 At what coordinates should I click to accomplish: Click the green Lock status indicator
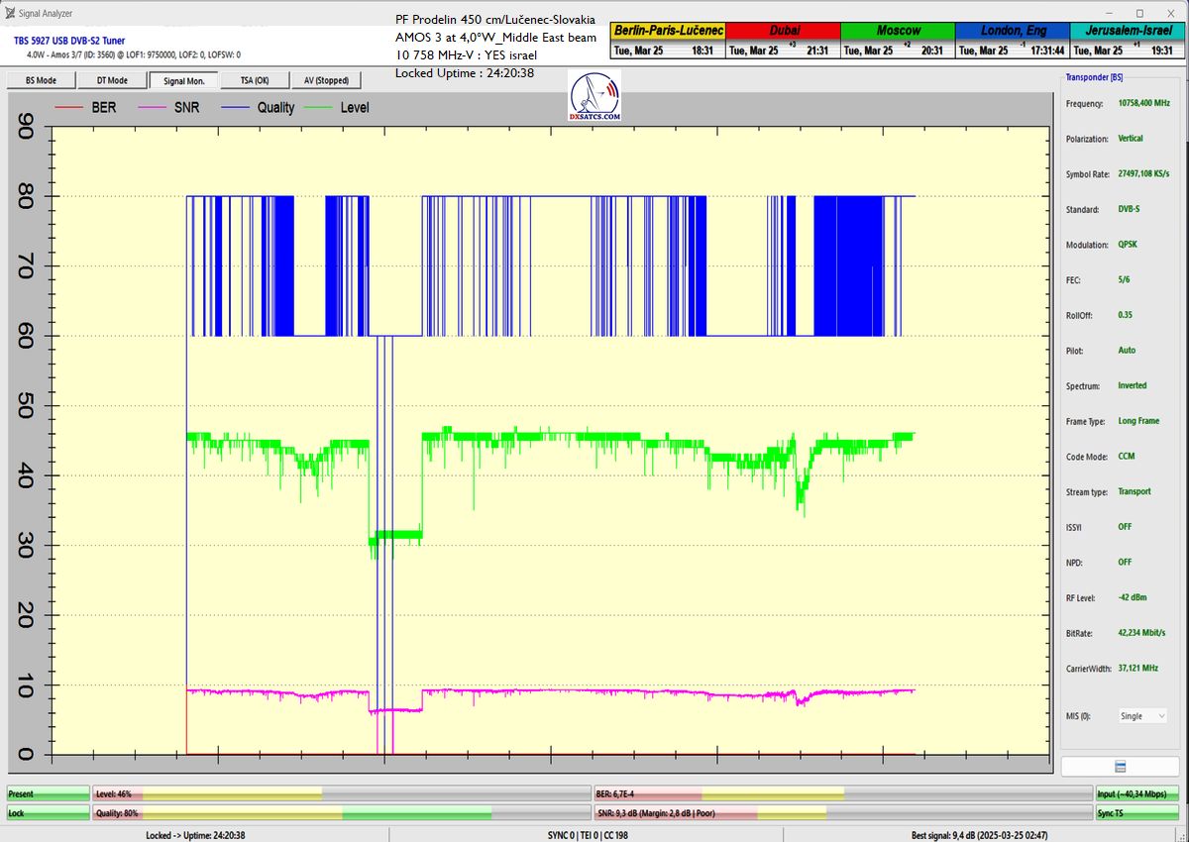(x=48, y=812)
